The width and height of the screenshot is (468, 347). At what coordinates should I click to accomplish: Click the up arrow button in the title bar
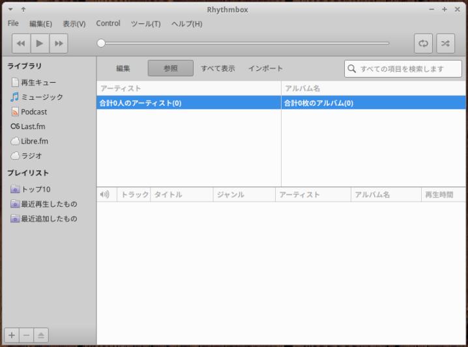(23, 10)
